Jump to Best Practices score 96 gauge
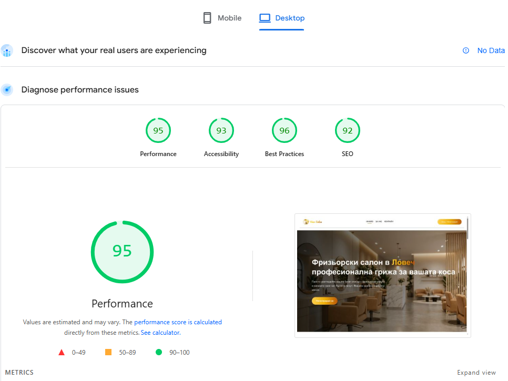Screen dimensions: 508x381 [x=284, y=130]
